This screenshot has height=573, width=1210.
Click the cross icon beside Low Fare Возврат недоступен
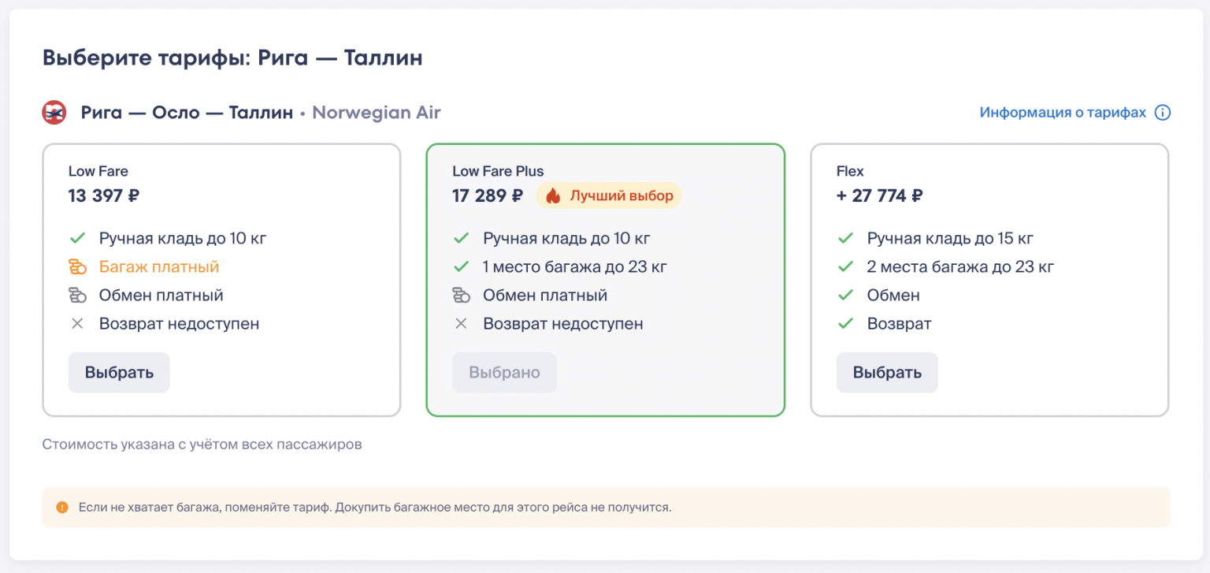pos(77,324)
